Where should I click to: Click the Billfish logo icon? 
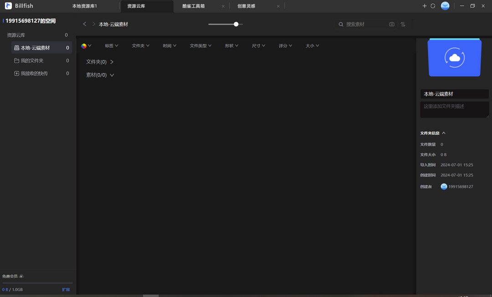[x=8, y=6]
